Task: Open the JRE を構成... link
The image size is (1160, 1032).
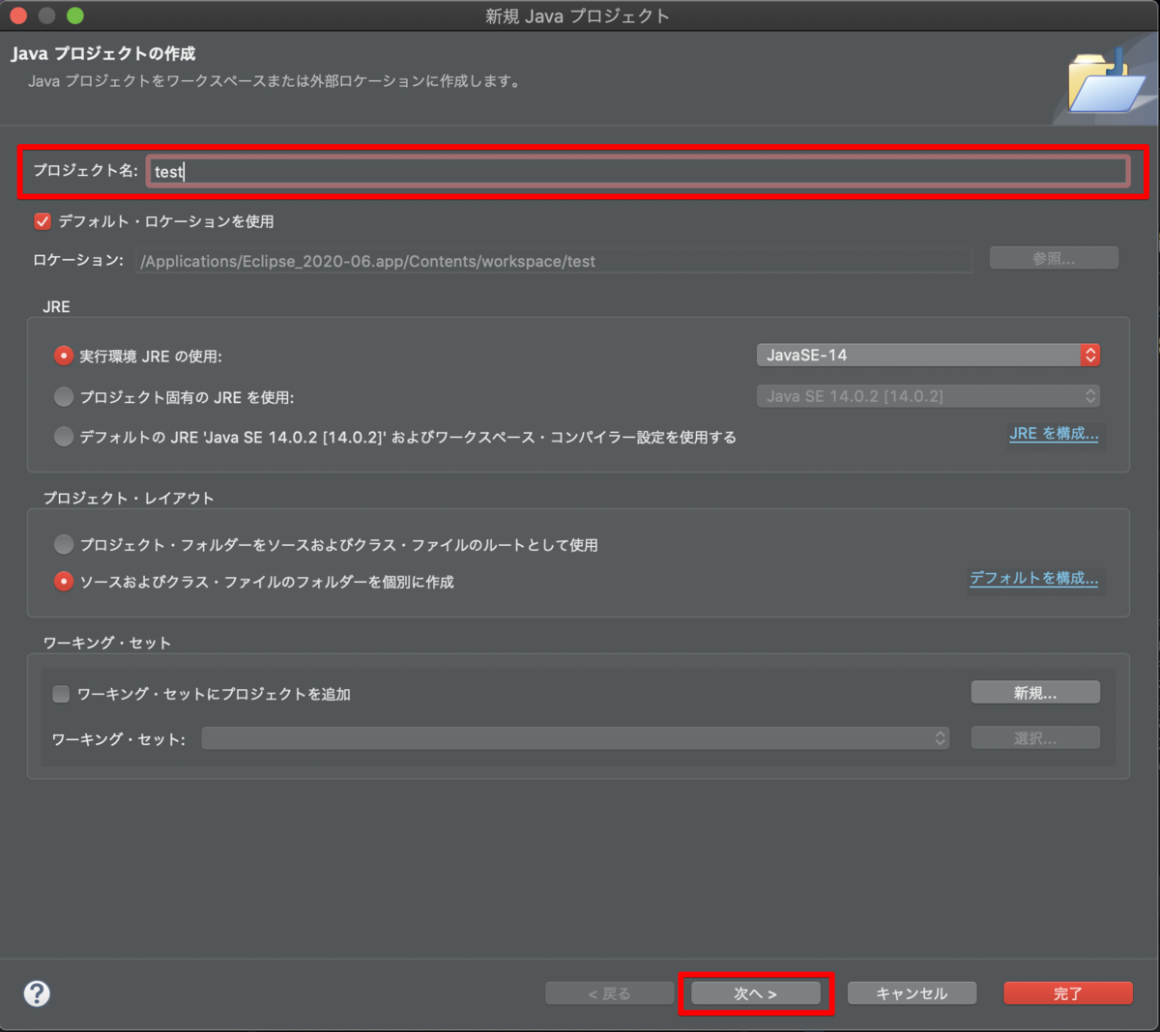Action: (1054, 434)
